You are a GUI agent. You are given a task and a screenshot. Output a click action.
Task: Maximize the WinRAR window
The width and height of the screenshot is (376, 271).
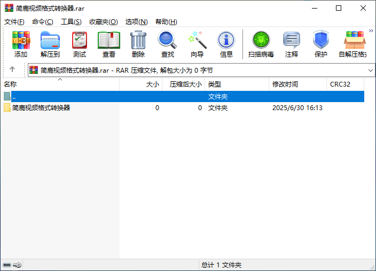339,8
